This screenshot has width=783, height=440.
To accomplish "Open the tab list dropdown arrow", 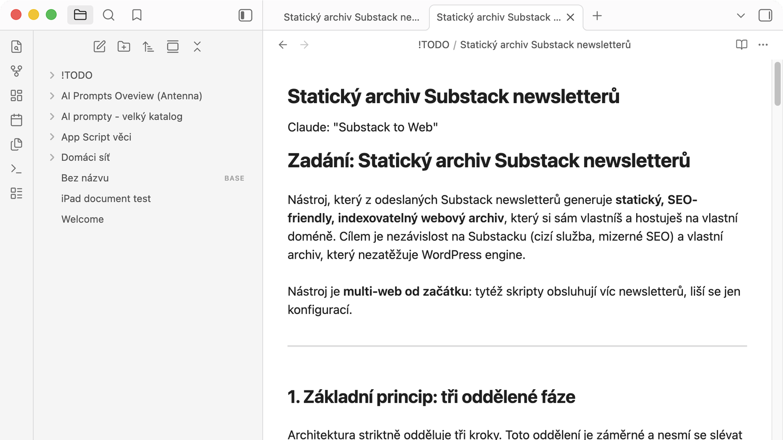I will [741, 16].
